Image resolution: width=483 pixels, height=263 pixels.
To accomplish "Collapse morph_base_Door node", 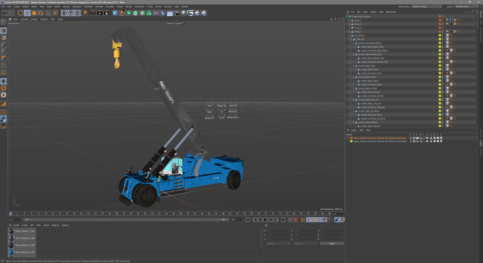I will point(353,66).
